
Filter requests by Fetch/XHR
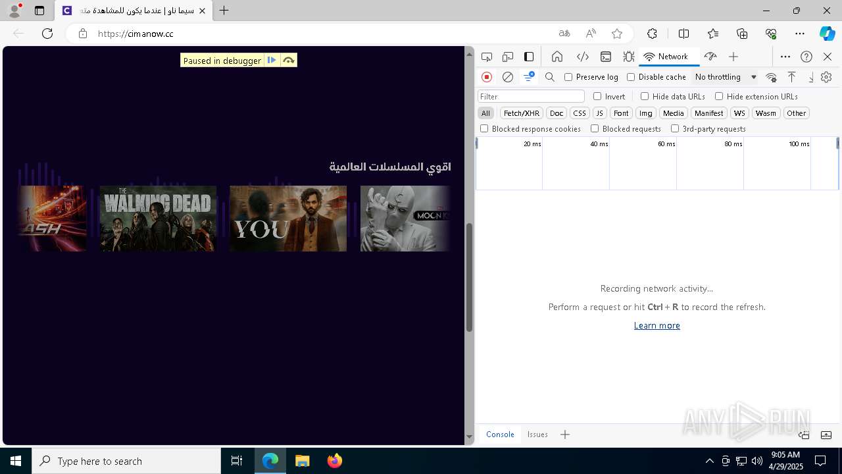522,113
